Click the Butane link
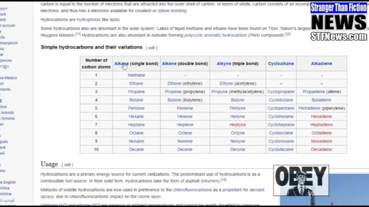 (136, 100)
